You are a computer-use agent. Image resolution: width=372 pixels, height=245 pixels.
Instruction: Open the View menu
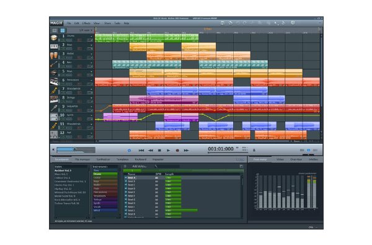click(97, 24)
